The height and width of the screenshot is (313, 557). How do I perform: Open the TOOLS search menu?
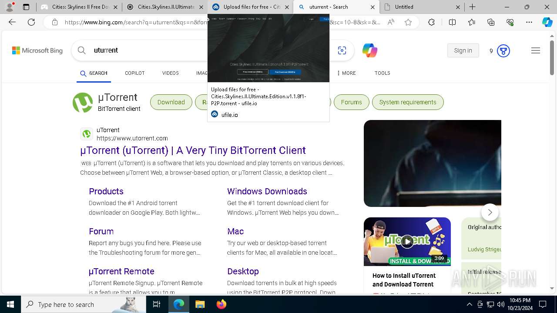tap(382, 73)
